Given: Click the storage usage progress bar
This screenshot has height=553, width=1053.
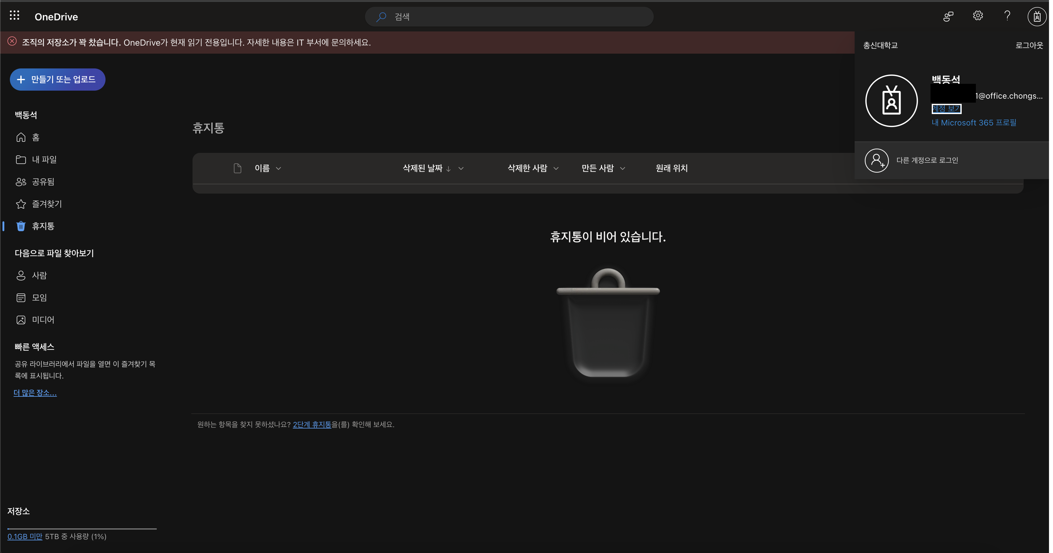Looking at the screenshot, I should pyautogui.click(x=82, y=529).
